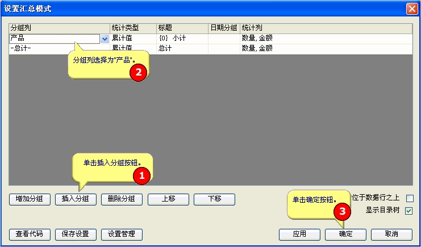The width and height of the screenshot is (421, 247).
Task: Open 查看代码 to view the code
Action: coord(30,234)
